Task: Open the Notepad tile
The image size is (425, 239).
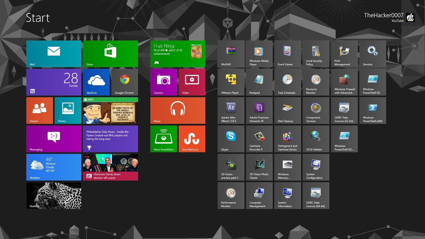Action: [259, 82]
